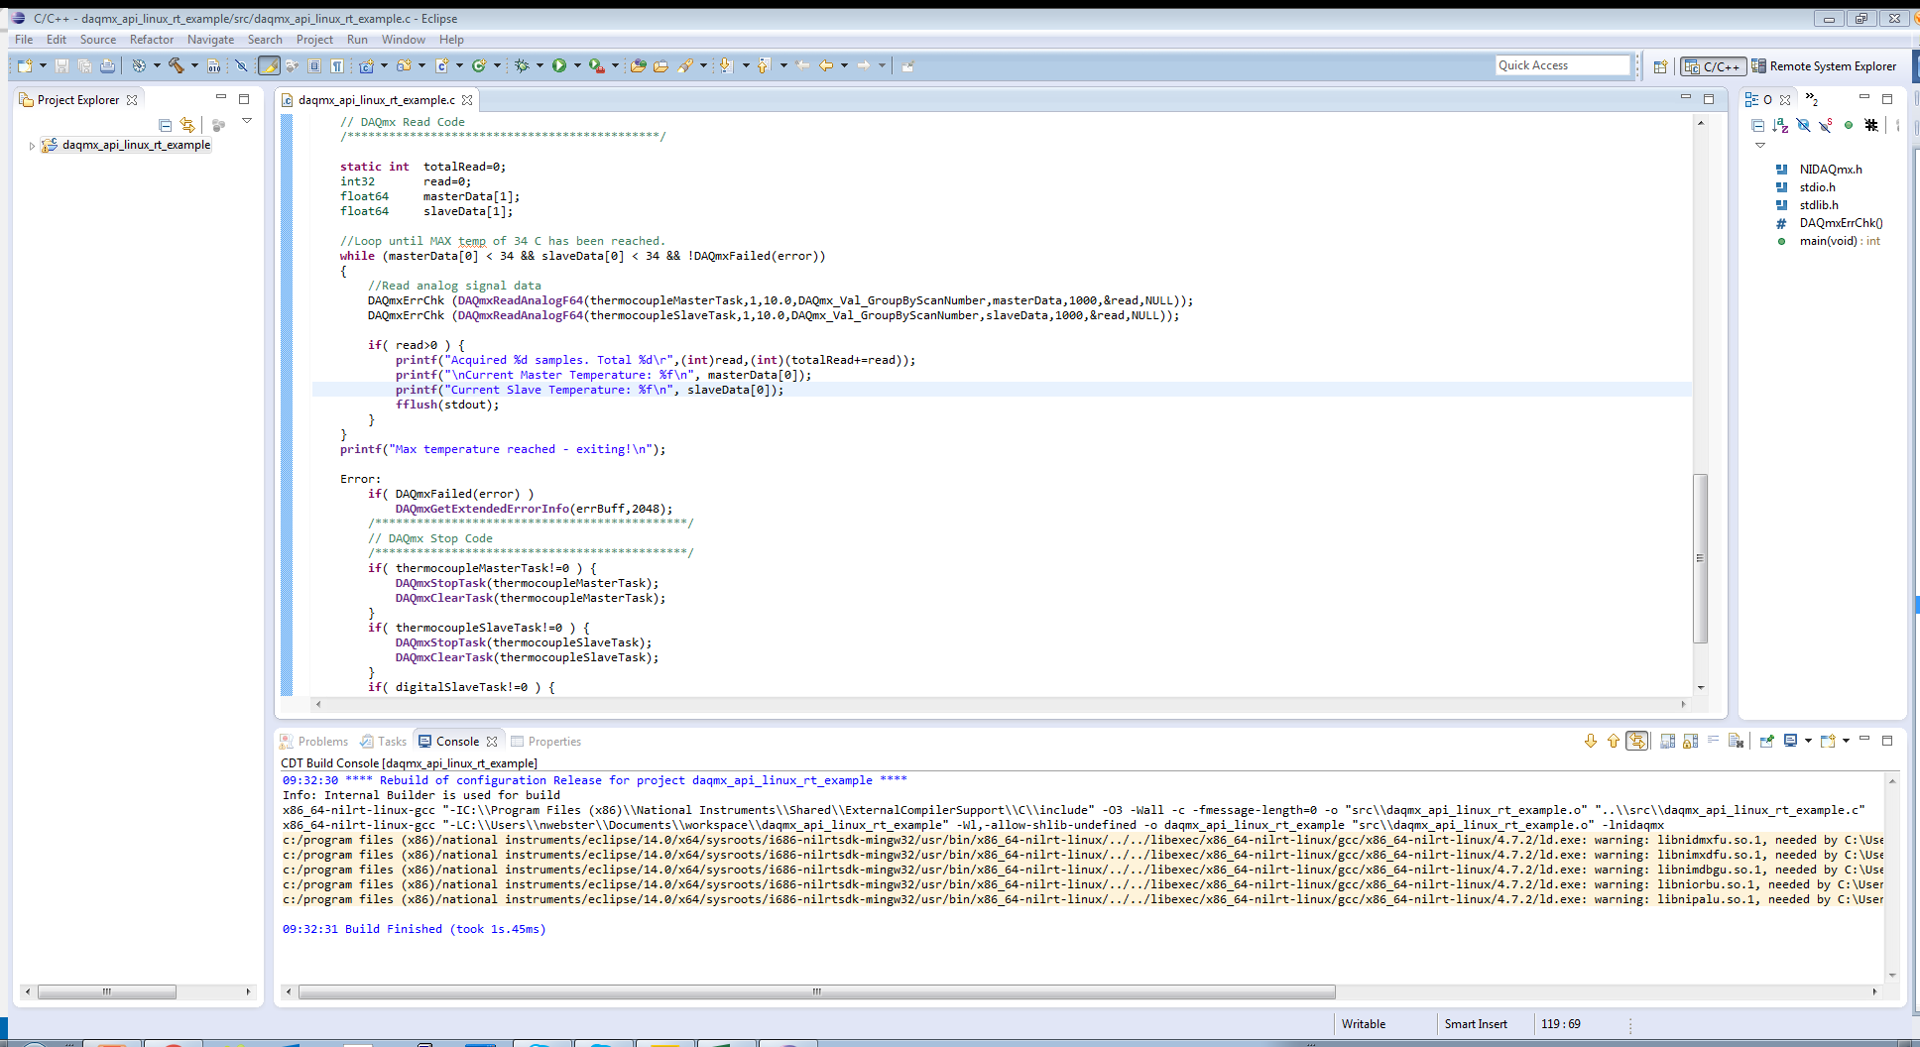
Task: Click Back to previous location arrow
Action: click(825, 65)
